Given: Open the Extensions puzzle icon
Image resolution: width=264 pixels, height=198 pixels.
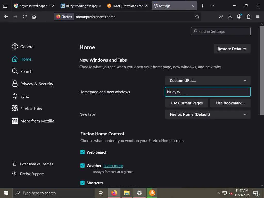Looking at the screenshot, I should point(249,16).
